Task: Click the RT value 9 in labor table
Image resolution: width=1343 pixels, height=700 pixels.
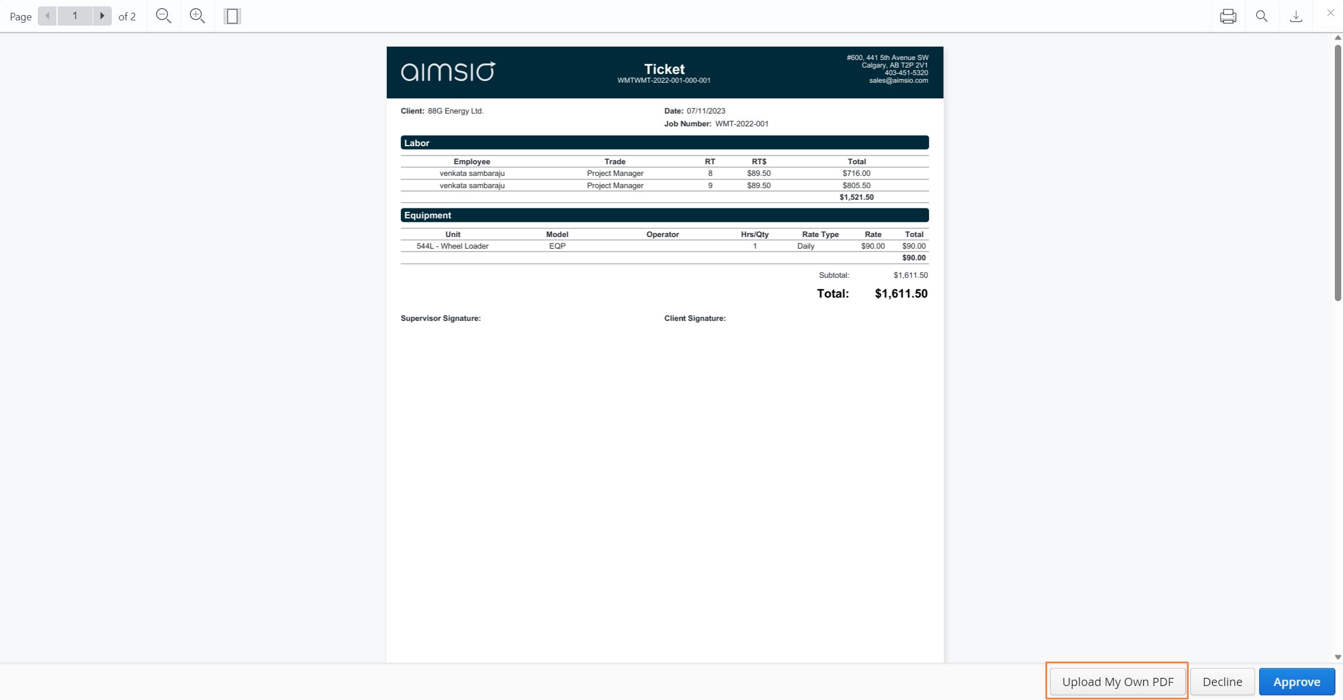Action: tap(710, 185)
